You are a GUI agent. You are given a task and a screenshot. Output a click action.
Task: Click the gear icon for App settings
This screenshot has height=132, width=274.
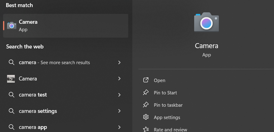click(146, 117)
